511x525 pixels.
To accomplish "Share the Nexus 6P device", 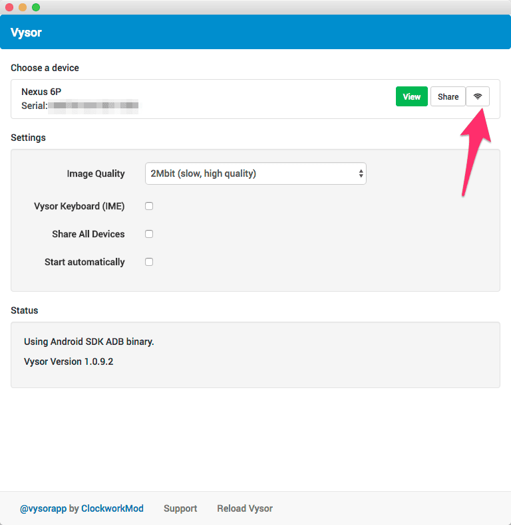I will [x=448, y=96].
